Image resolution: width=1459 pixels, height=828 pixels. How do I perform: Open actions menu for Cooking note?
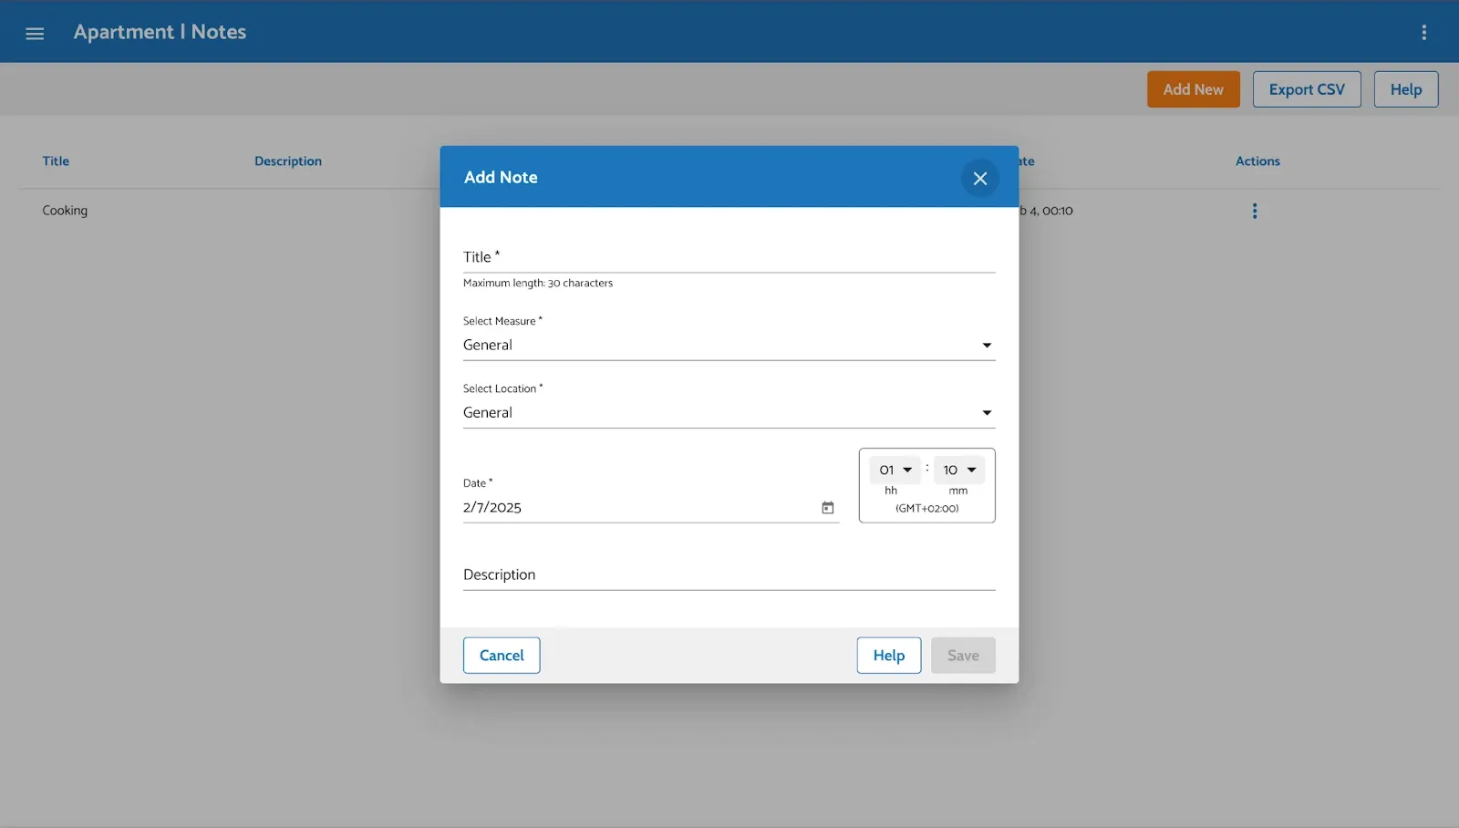tap(1254, 211)
